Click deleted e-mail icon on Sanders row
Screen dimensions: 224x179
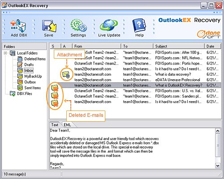55,103
